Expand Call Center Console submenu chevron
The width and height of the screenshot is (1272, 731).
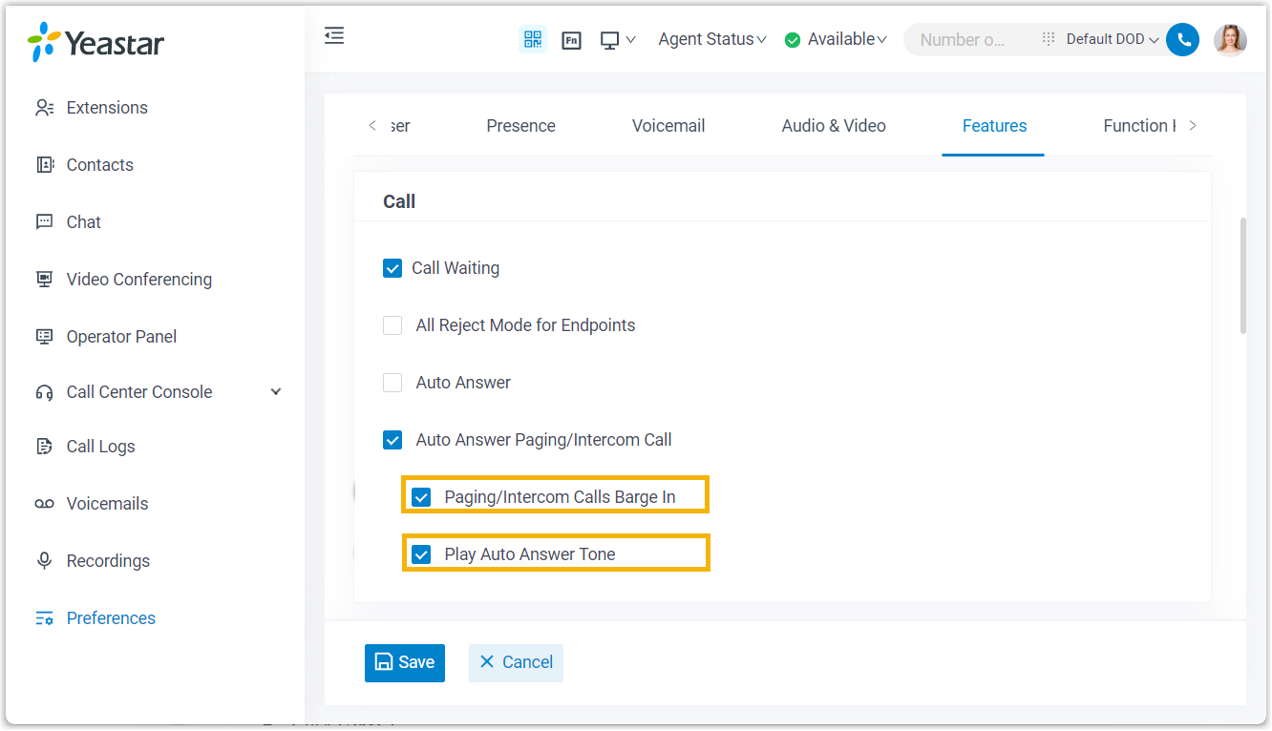pyautogui.click(x=276, y=392)
